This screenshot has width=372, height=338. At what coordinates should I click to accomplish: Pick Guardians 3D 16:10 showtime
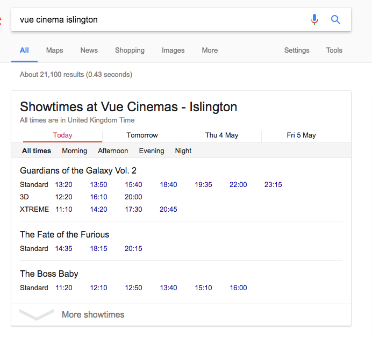point(99,197)
